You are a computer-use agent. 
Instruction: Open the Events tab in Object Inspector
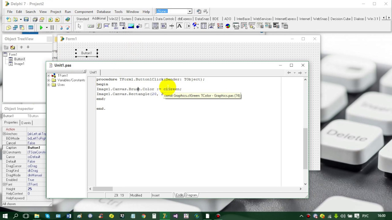click(x=26, y=123)
